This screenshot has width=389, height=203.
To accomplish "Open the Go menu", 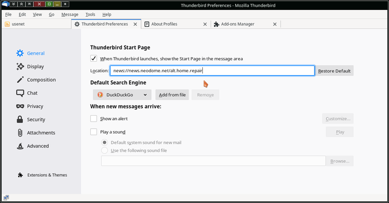I will point(52,14).
